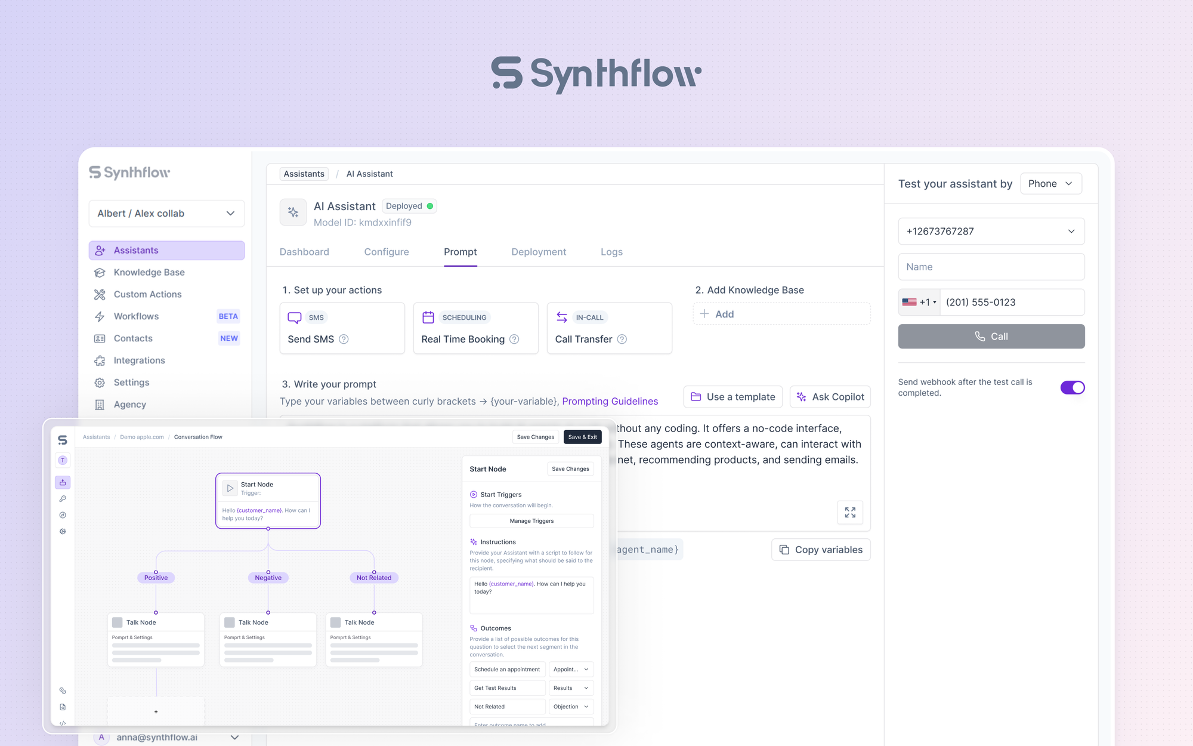Click the Positive outcome node
The width and height of the screenshot is (1193, 746).
(x=156, y=577)
